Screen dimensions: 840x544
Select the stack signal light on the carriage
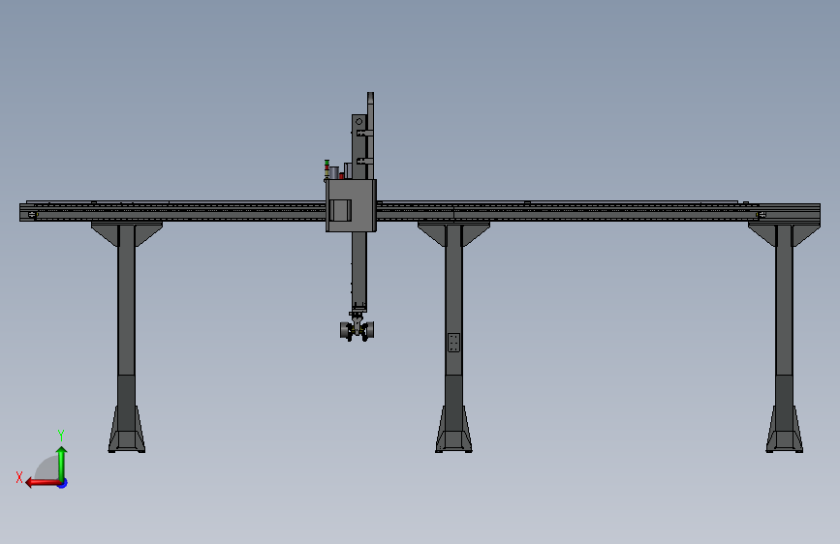coord(327,168)
